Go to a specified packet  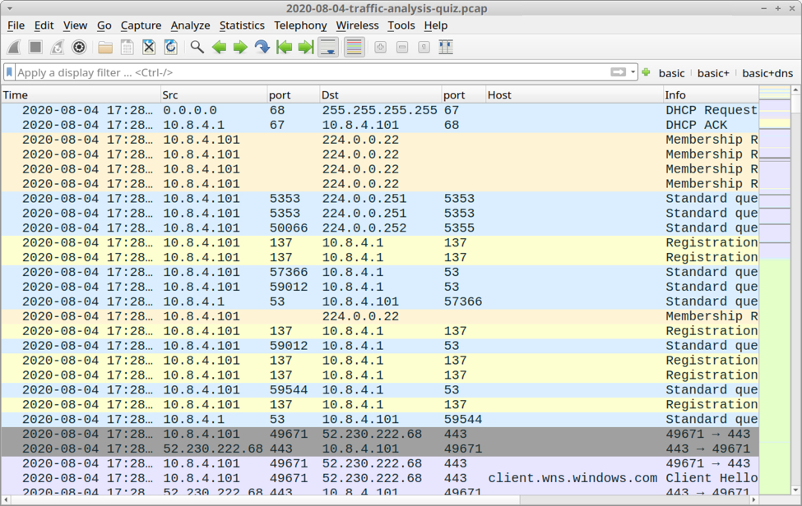pyautogui.click(x=262, y=48)
